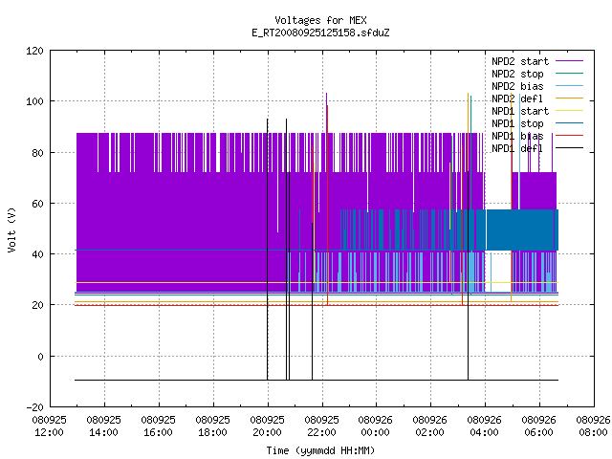The height and width of the screenshot is (459, 612).
Task: Click the dark blue legend line beside NPD1 stop
Action: click(x=570, y=123)
